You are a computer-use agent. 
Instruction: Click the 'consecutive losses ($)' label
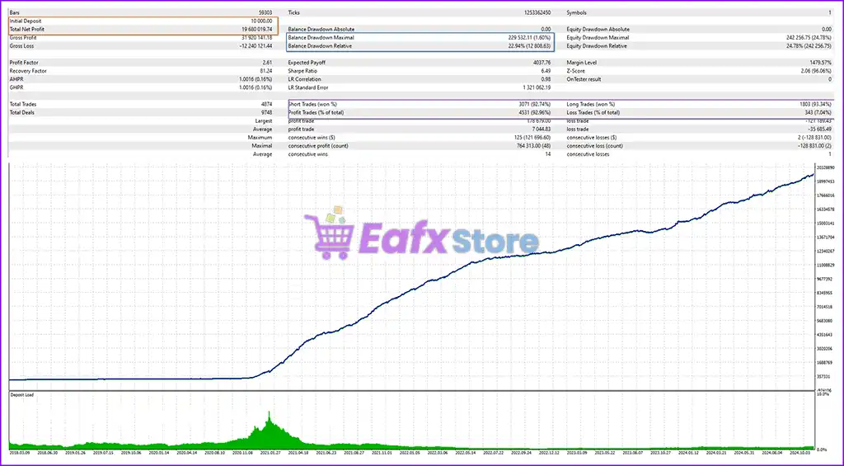coord(592,138)
